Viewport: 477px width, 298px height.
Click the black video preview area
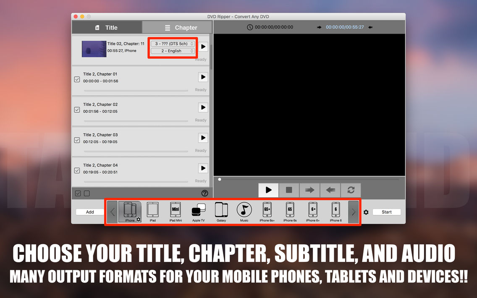coord(309,105)
